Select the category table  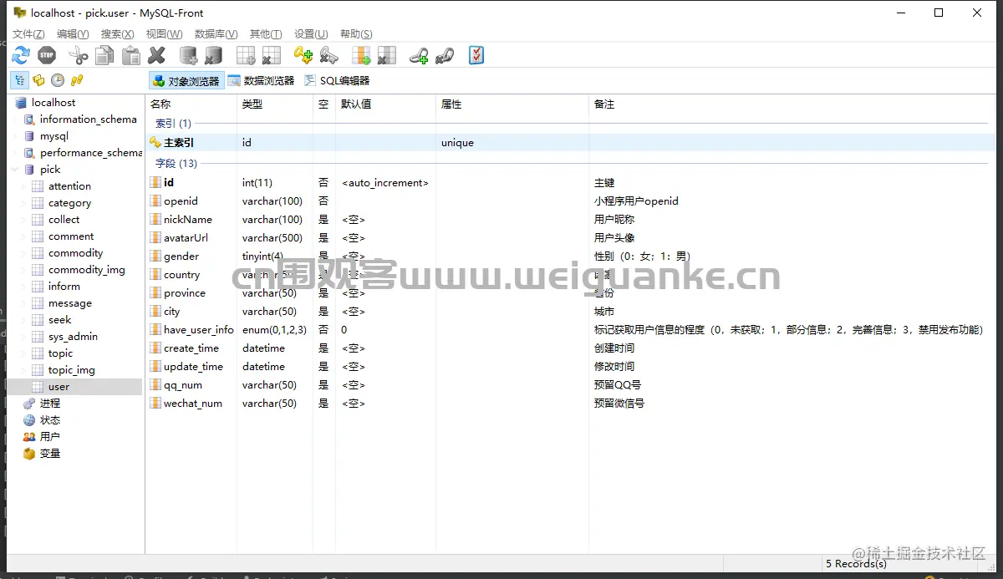(x=69, y=203)
